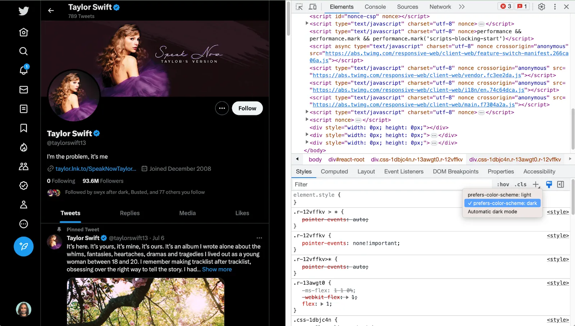Open Messages envelope icon
Image resolution: width=575 pixels, height=326 pixels.
24,89
